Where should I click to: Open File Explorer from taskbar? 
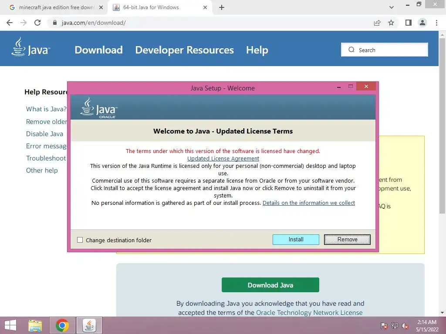(x=35, y=325)
